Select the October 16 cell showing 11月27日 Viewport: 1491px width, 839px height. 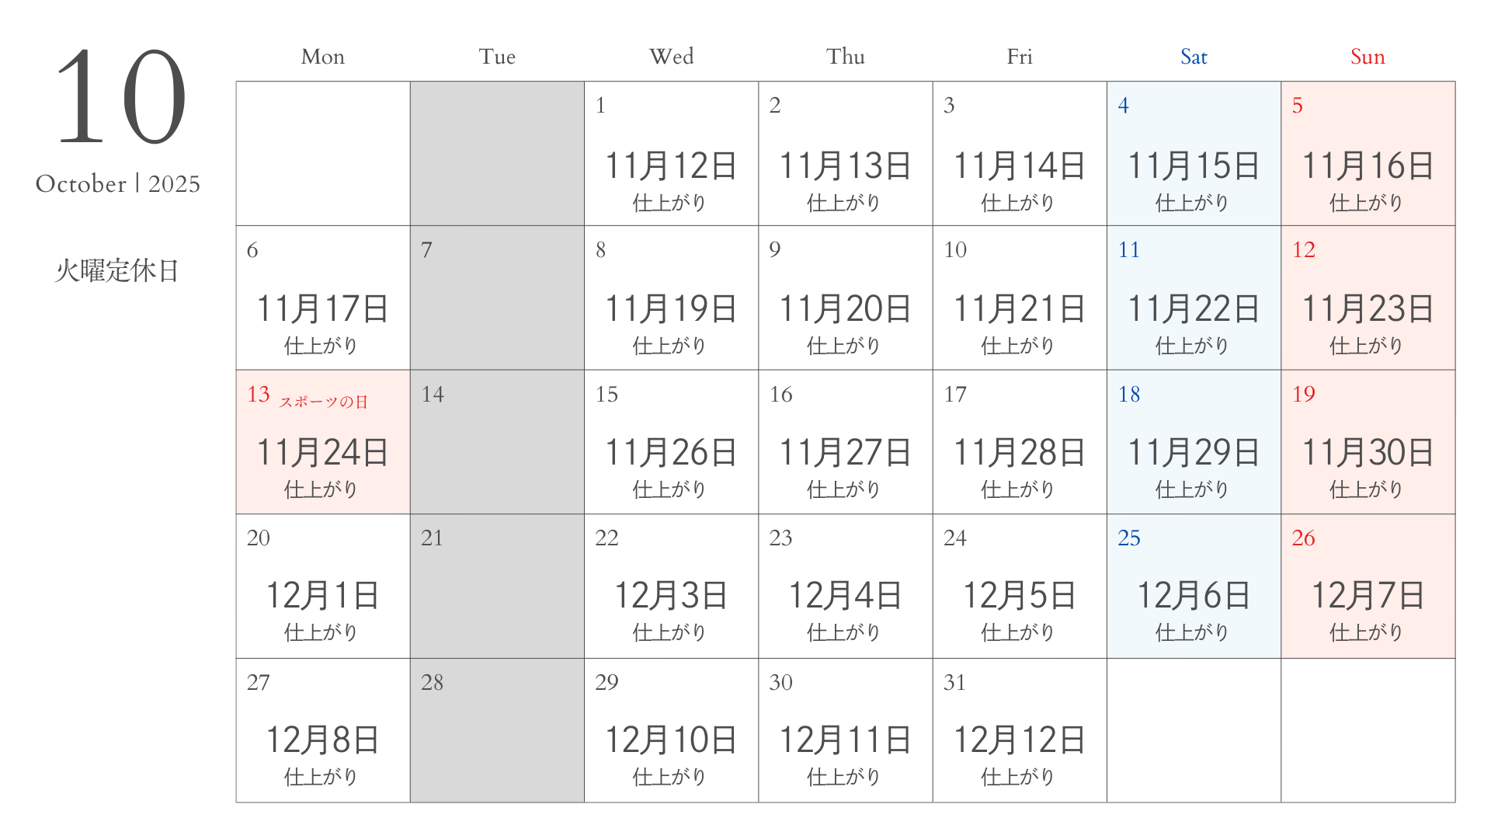pos(846,442)
